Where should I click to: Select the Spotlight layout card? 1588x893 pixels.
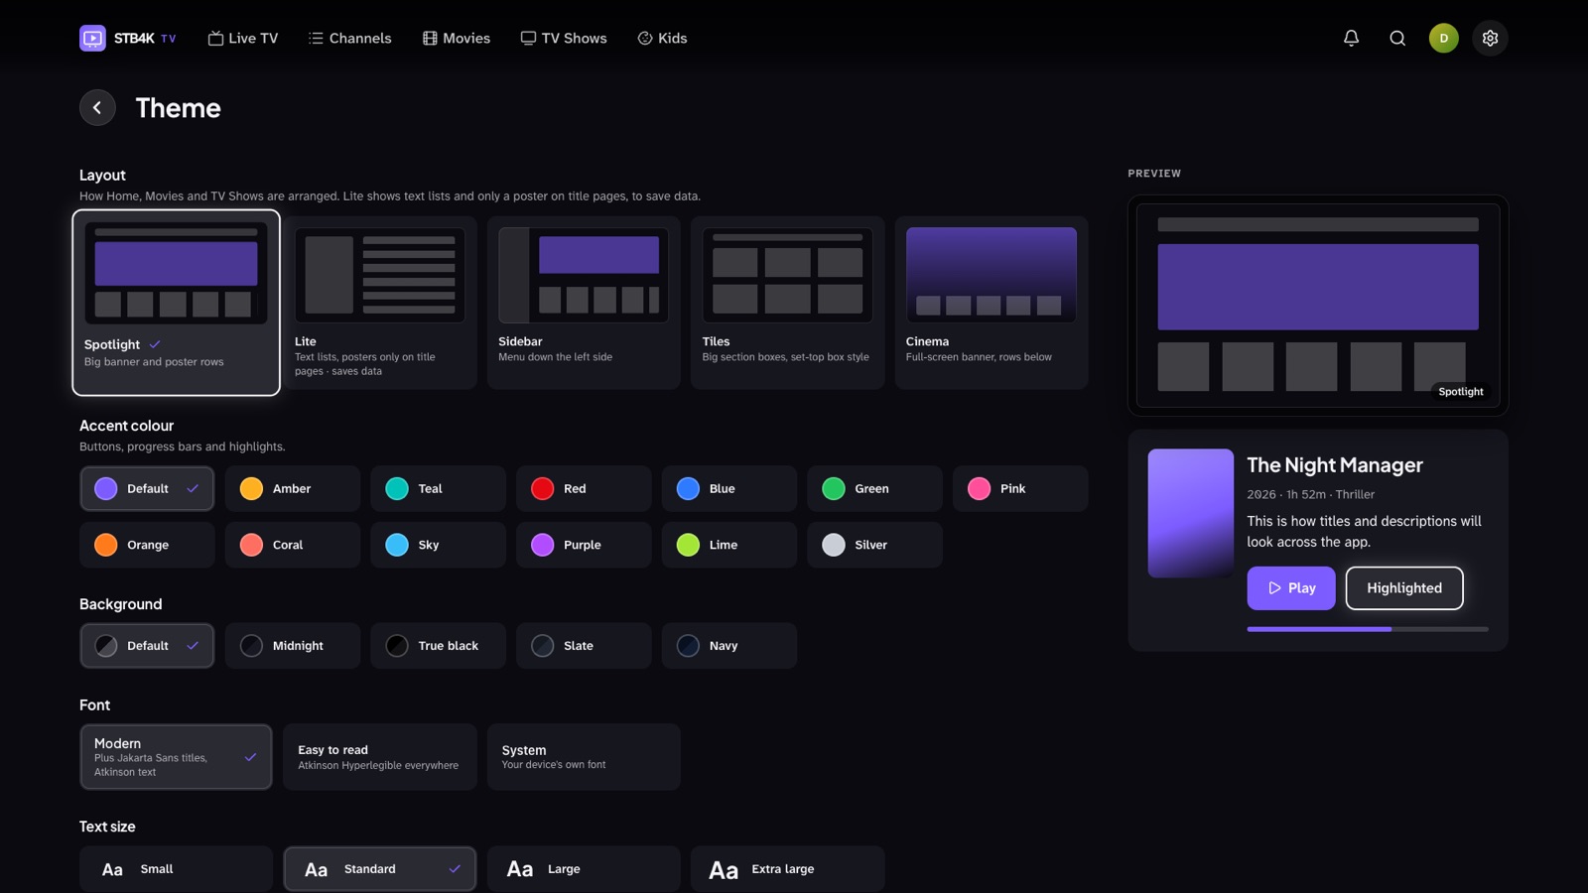click(x=176, y=303)
